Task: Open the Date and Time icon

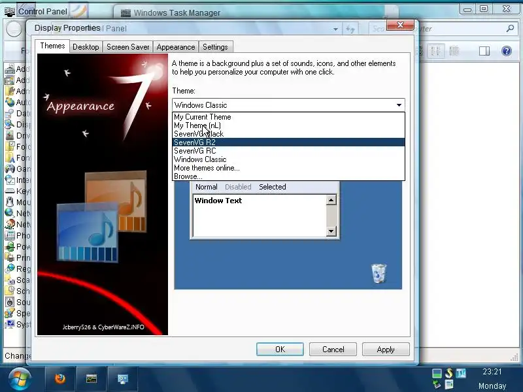Action: pos(10,113)
